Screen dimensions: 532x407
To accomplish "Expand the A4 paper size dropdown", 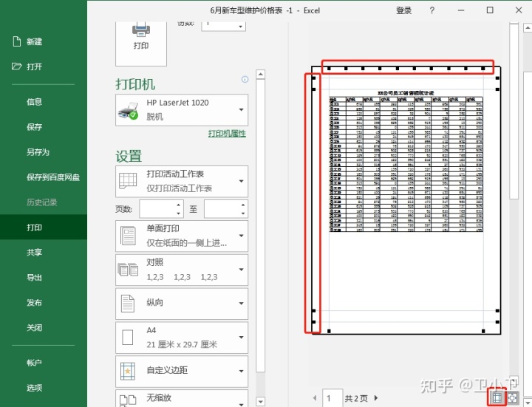I will pyautogui.click(x=241, y=337).
